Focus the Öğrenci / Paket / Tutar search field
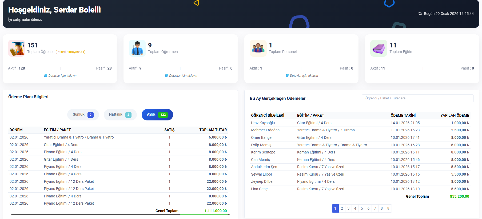The height and width of the screenshot is (219, 482). (x=417, y=98)
